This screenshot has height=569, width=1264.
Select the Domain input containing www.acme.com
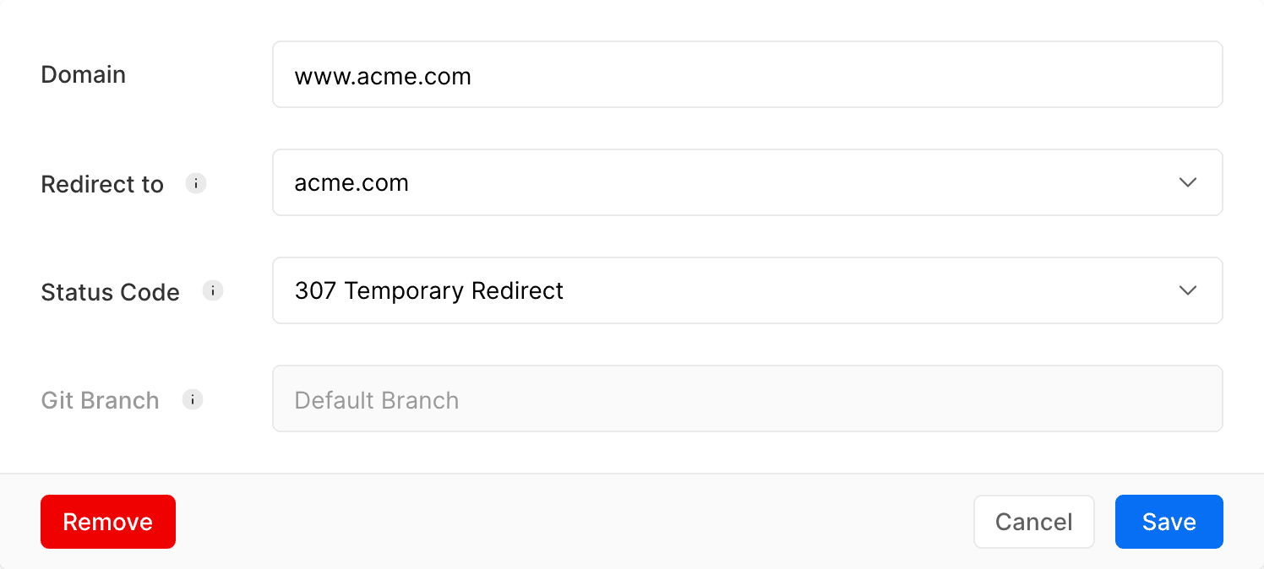(x=747, y=74)
